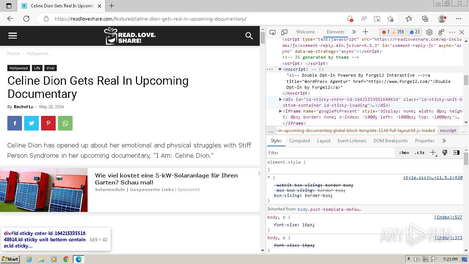Open Customize DevTools three-dot menu

(452, 32)
